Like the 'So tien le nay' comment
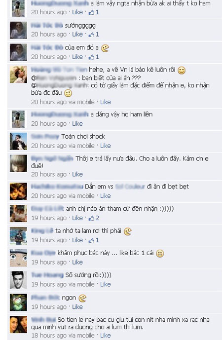Screen dimensions: 222x340 pos(106,335)
